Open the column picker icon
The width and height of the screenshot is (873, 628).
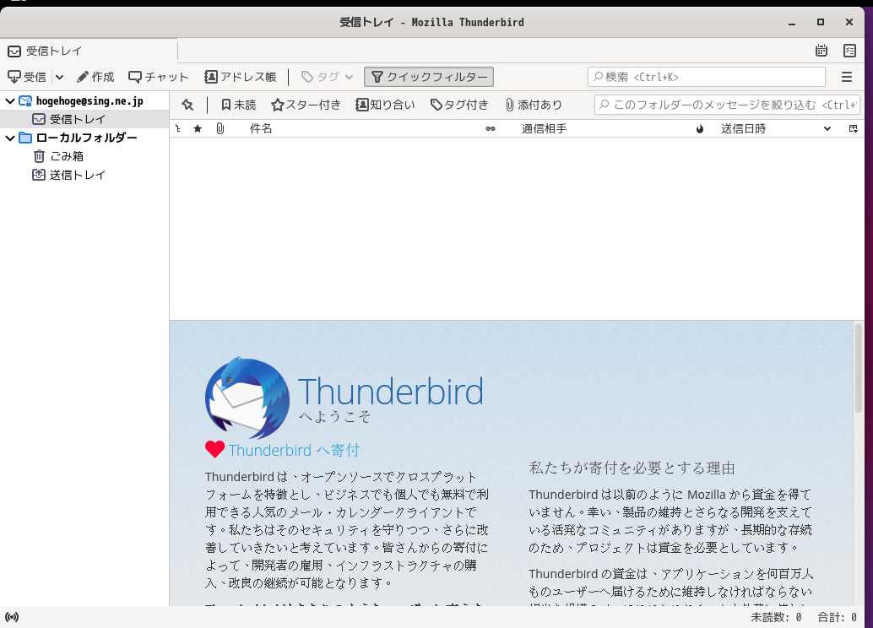(x=853, y=128)
